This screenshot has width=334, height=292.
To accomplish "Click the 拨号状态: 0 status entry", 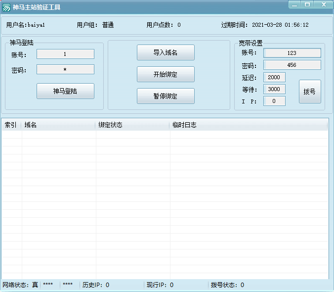I will pyautogui.click(x=227, y=285).
